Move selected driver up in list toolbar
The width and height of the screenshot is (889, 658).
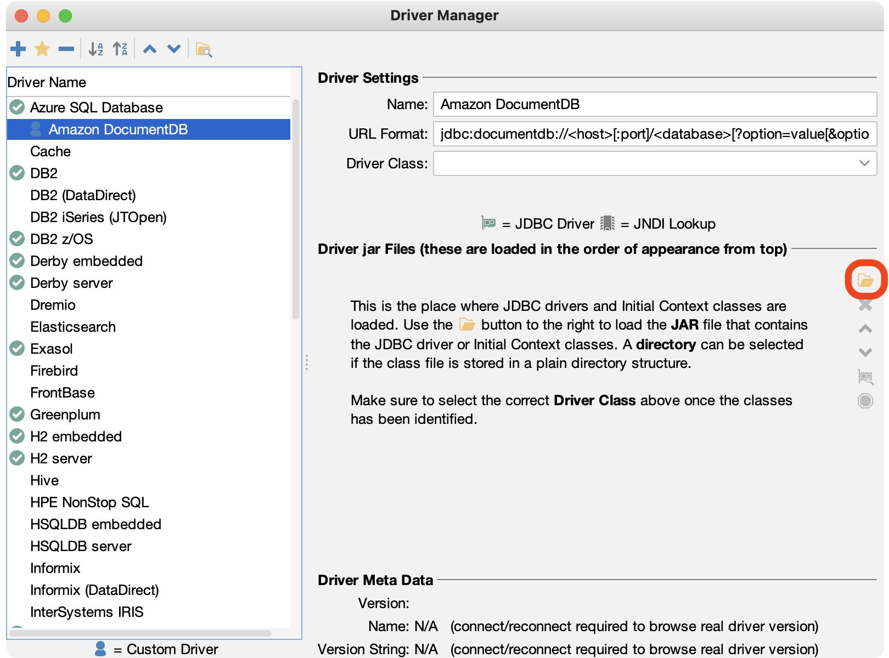(x=150, y=49)
